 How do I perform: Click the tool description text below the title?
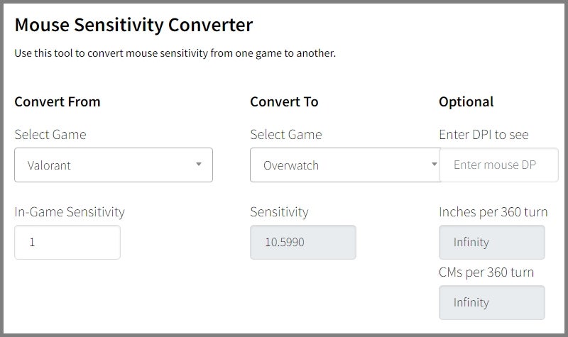(x=175, y=53)
